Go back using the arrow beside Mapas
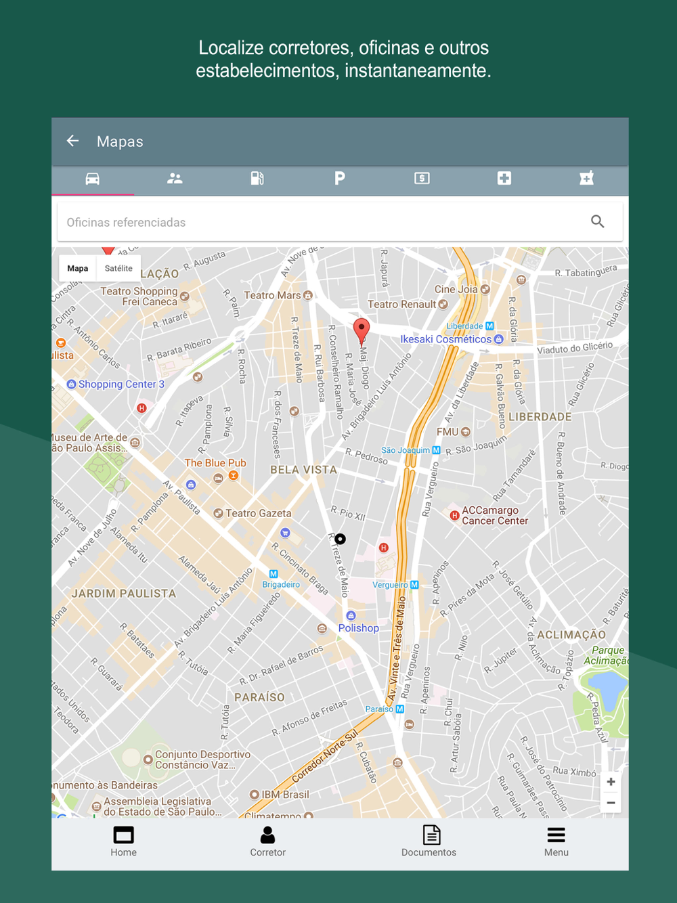677x903 pixels. pyautogui.click(x=73, y=141)
